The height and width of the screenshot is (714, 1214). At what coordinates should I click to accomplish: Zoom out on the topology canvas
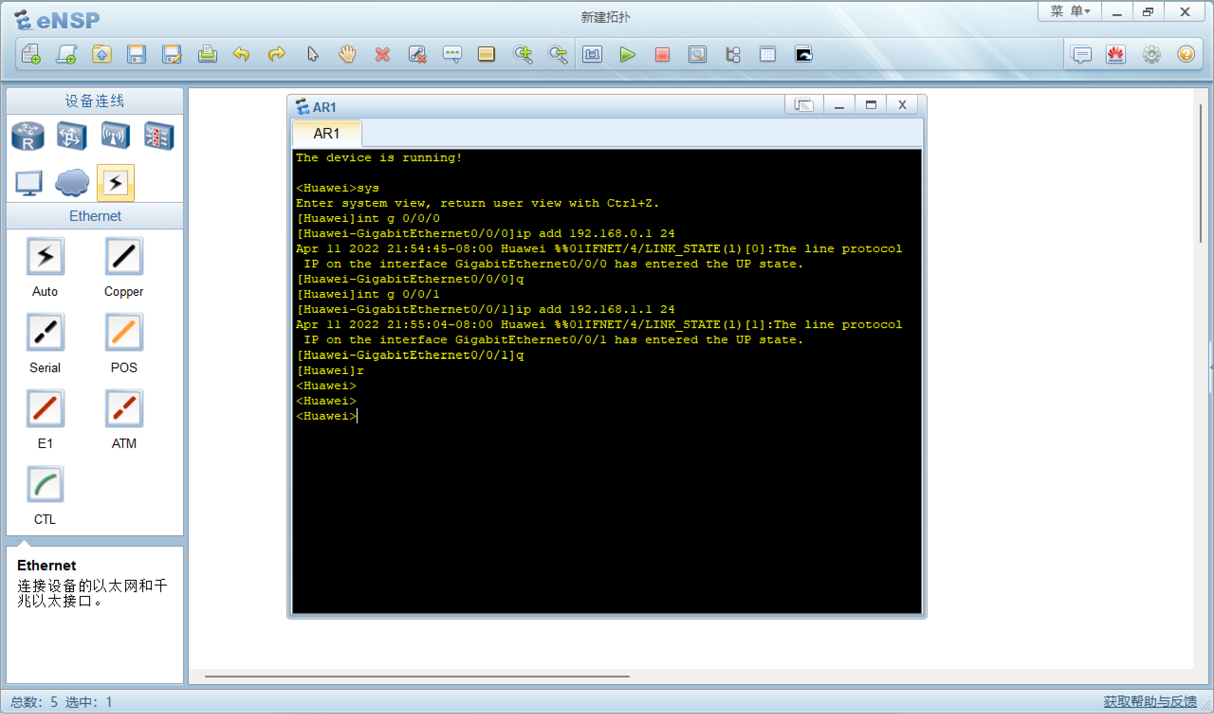(x=557, y=54)
